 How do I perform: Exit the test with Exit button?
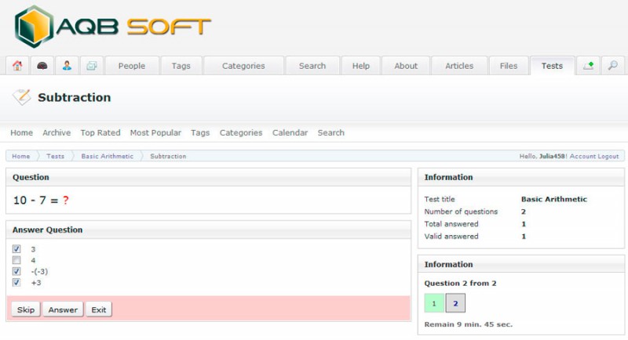[99, 309]
